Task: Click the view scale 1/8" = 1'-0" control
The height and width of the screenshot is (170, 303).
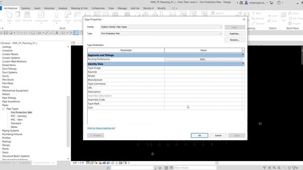Action: pyautogui.click(x=78, y=163)
